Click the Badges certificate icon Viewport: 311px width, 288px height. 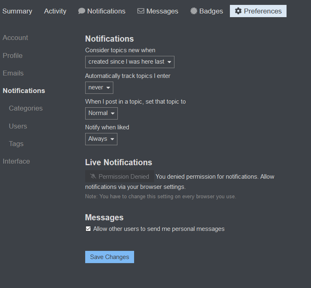coord(194,11)
